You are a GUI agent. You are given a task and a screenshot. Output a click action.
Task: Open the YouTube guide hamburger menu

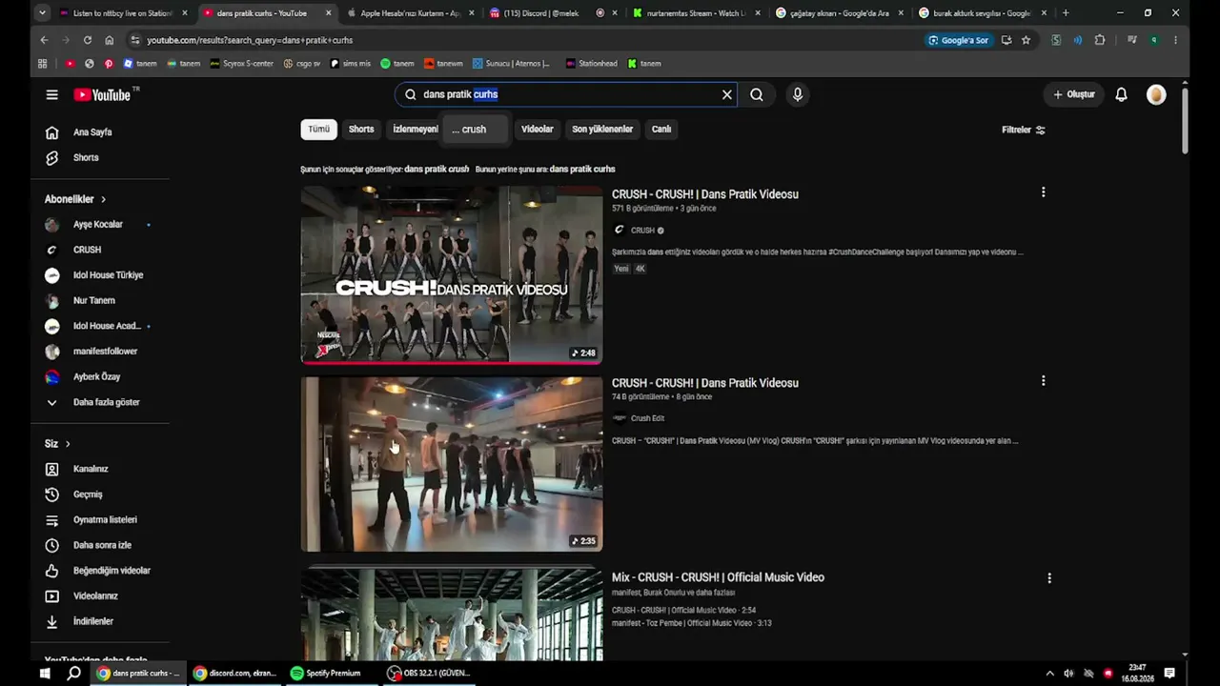click(x=52, y=94)
